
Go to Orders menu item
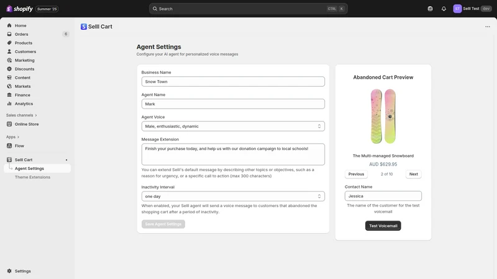click(x=21, y=34)
